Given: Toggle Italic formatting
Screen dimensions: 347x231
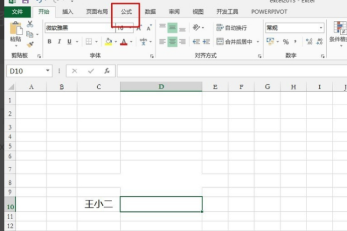Looking at the screenshot, I should (60, 42).
